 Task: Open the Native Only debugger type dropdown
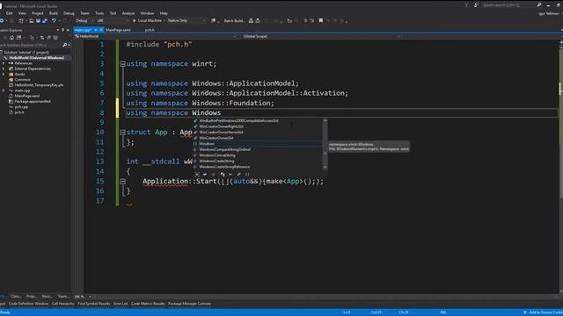186,21
